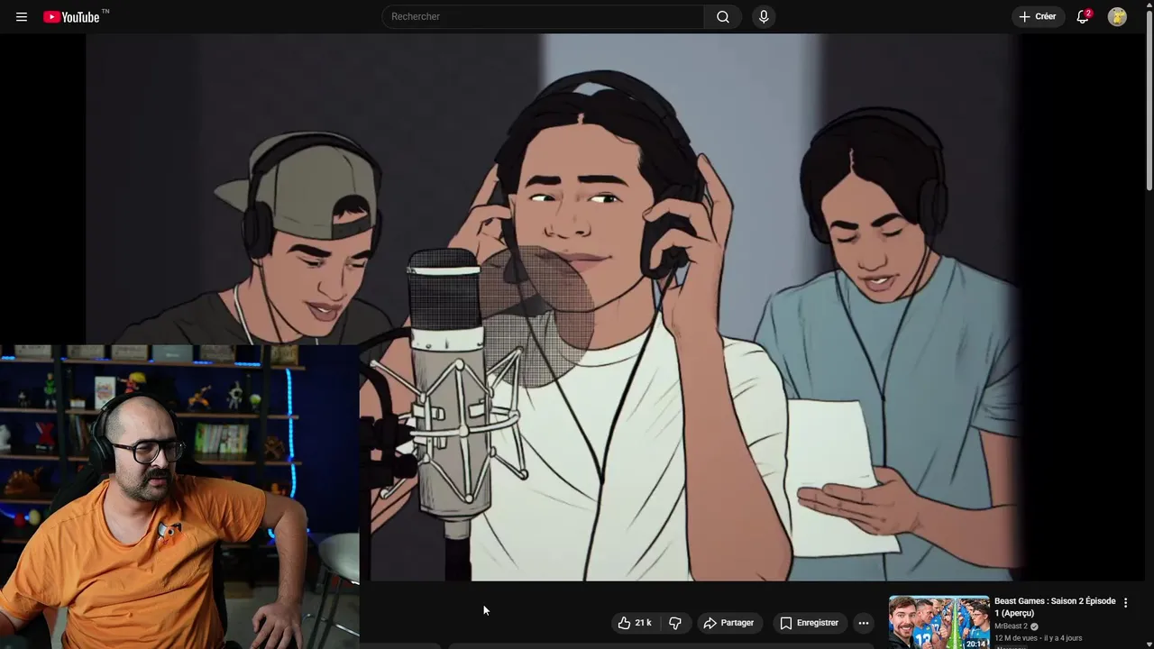Open the hamburger guide menu
Screen dimensions: 1154x649
click(22, 17)
